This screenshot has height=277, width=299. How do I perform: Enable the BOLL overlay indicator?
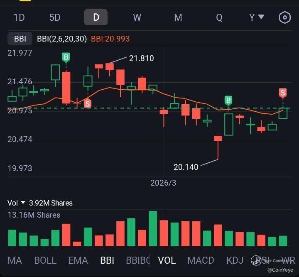(x=45, y=260)
